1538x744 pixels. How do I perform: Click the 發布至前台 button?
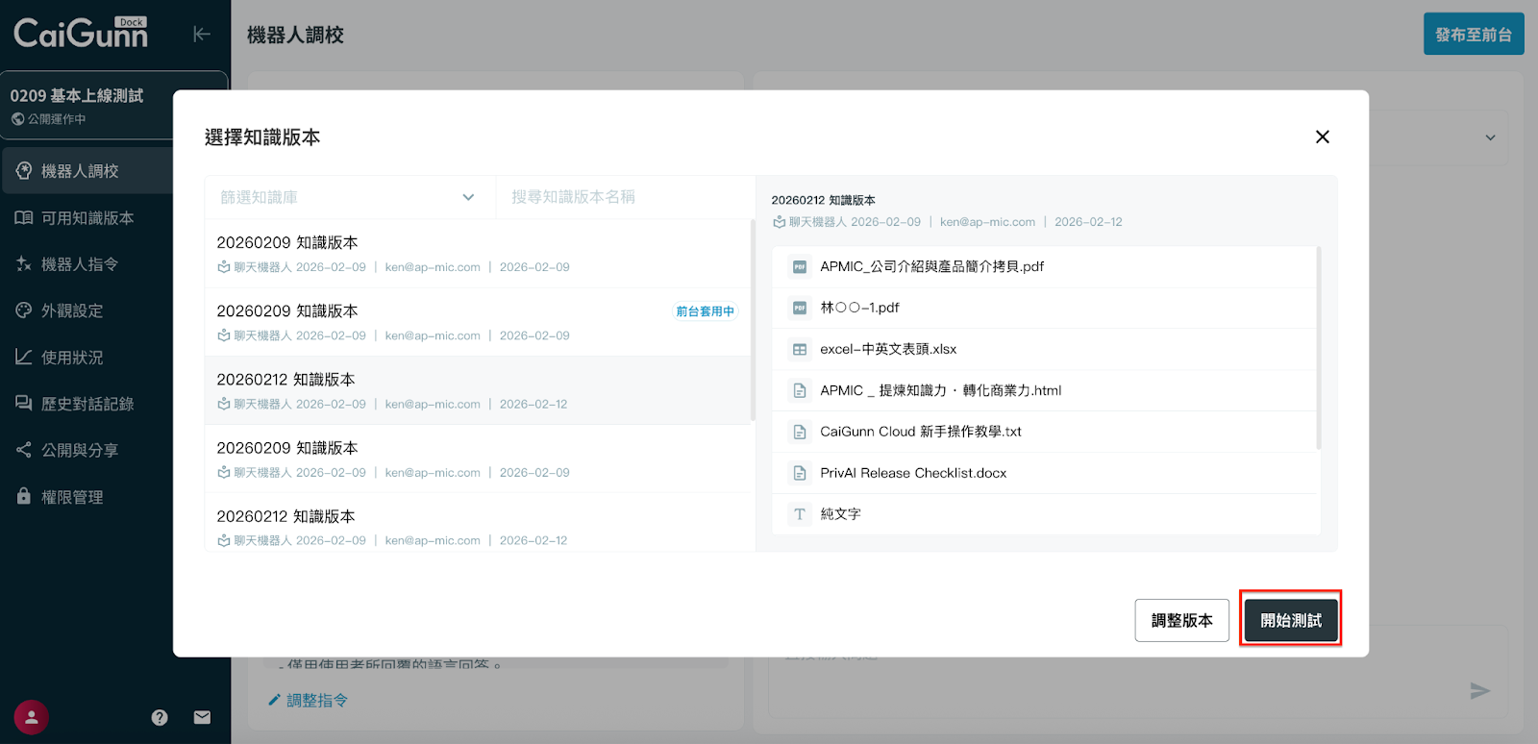[1473, 35]
